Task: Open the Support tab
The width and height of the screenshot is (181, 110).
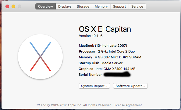Action: coord(119,6)
